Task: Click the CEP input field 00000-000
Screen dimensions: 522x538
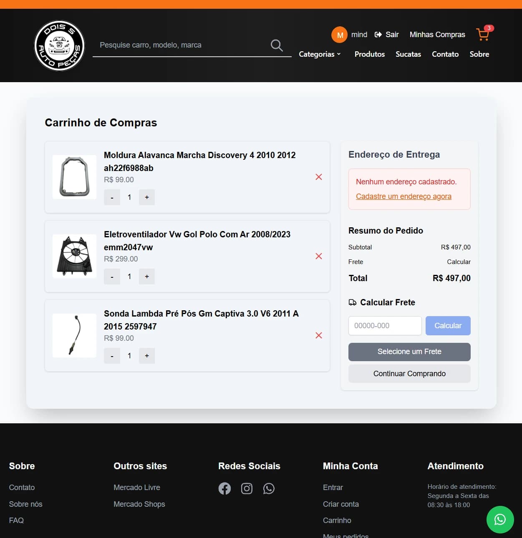Action: [x=384, y=326]
